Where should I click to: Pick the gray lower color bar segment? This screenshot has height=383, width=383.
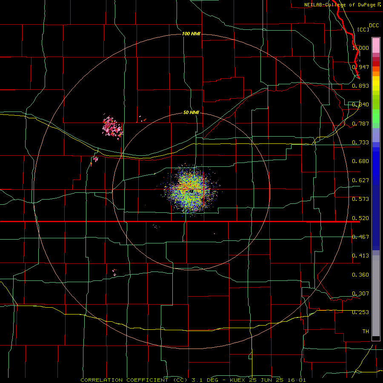[x=376, y=296]
